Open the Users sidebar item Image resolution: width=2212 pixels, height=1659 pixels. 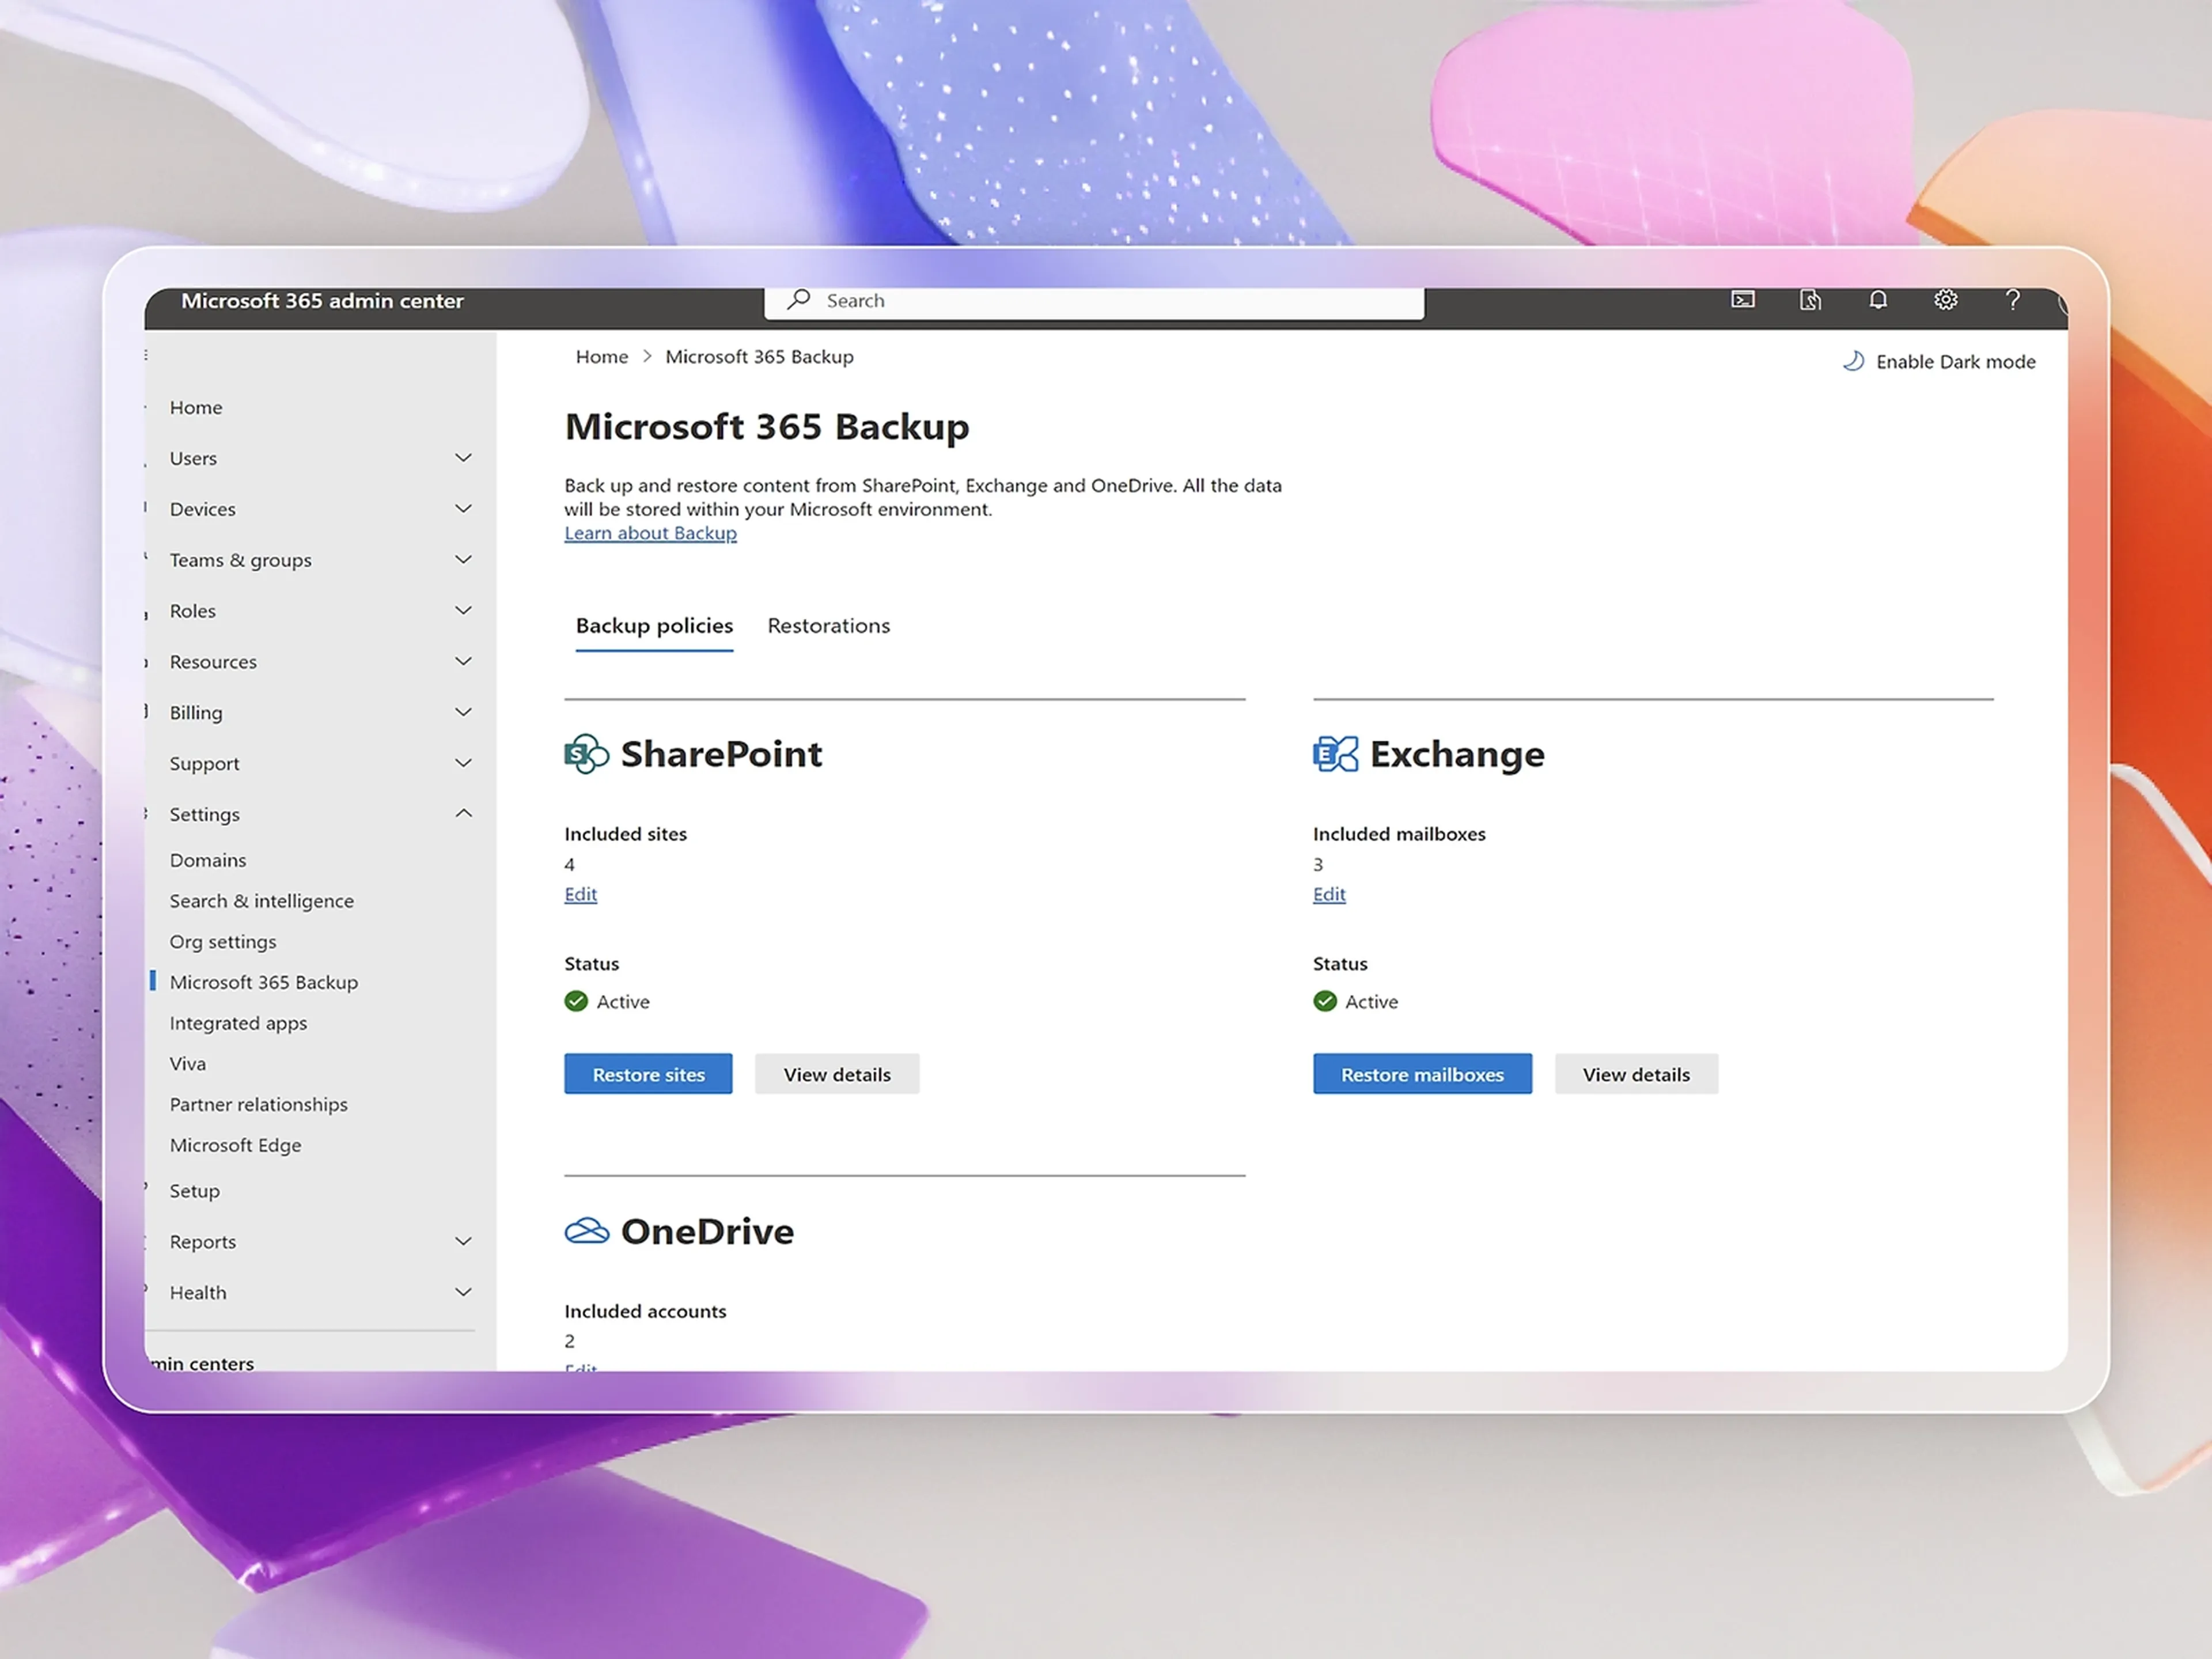tap(193, 458)
